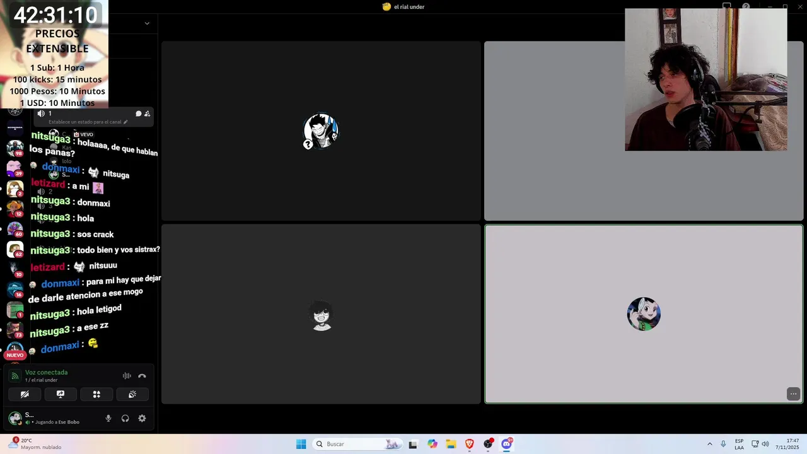Image resolution: width=807 pixels, height=454 pixels.
Task: Mute the microphone in user panel
Action: point(108,418)
